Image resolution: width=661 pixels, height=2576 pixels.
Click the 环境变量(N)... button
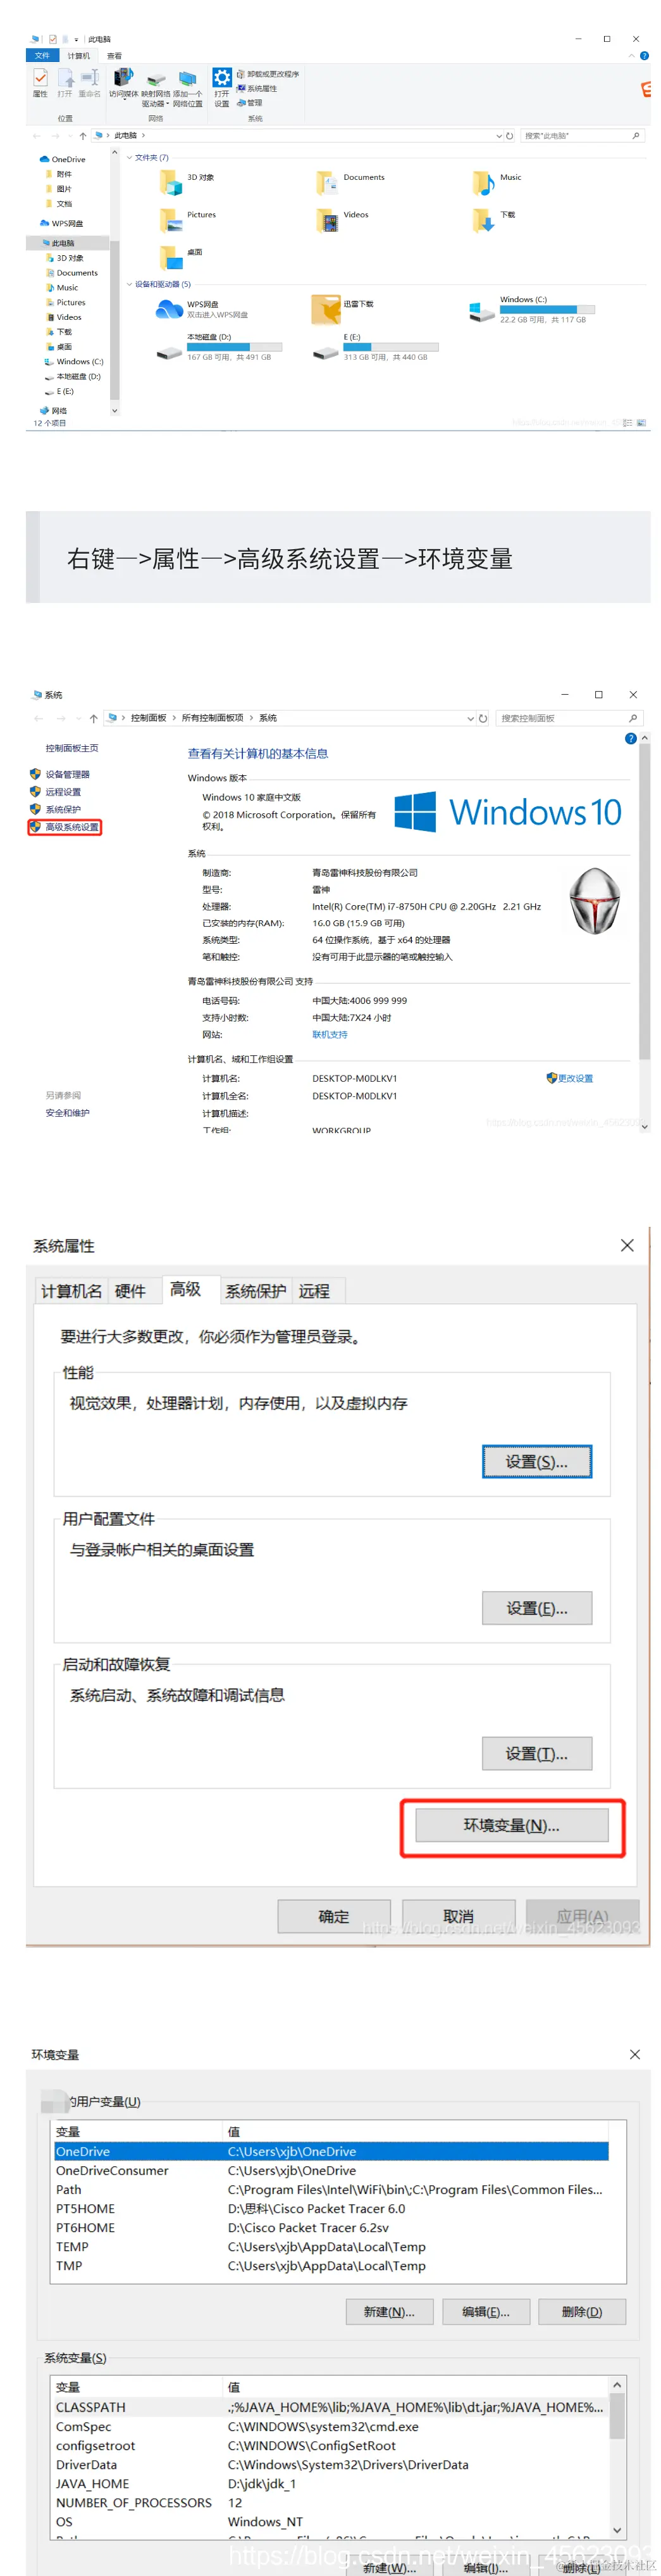511,1825
